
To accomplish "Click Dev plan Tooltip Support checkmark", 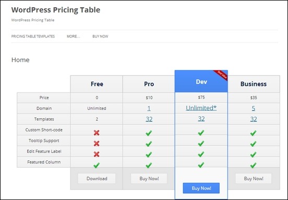I will click(201, 143).
